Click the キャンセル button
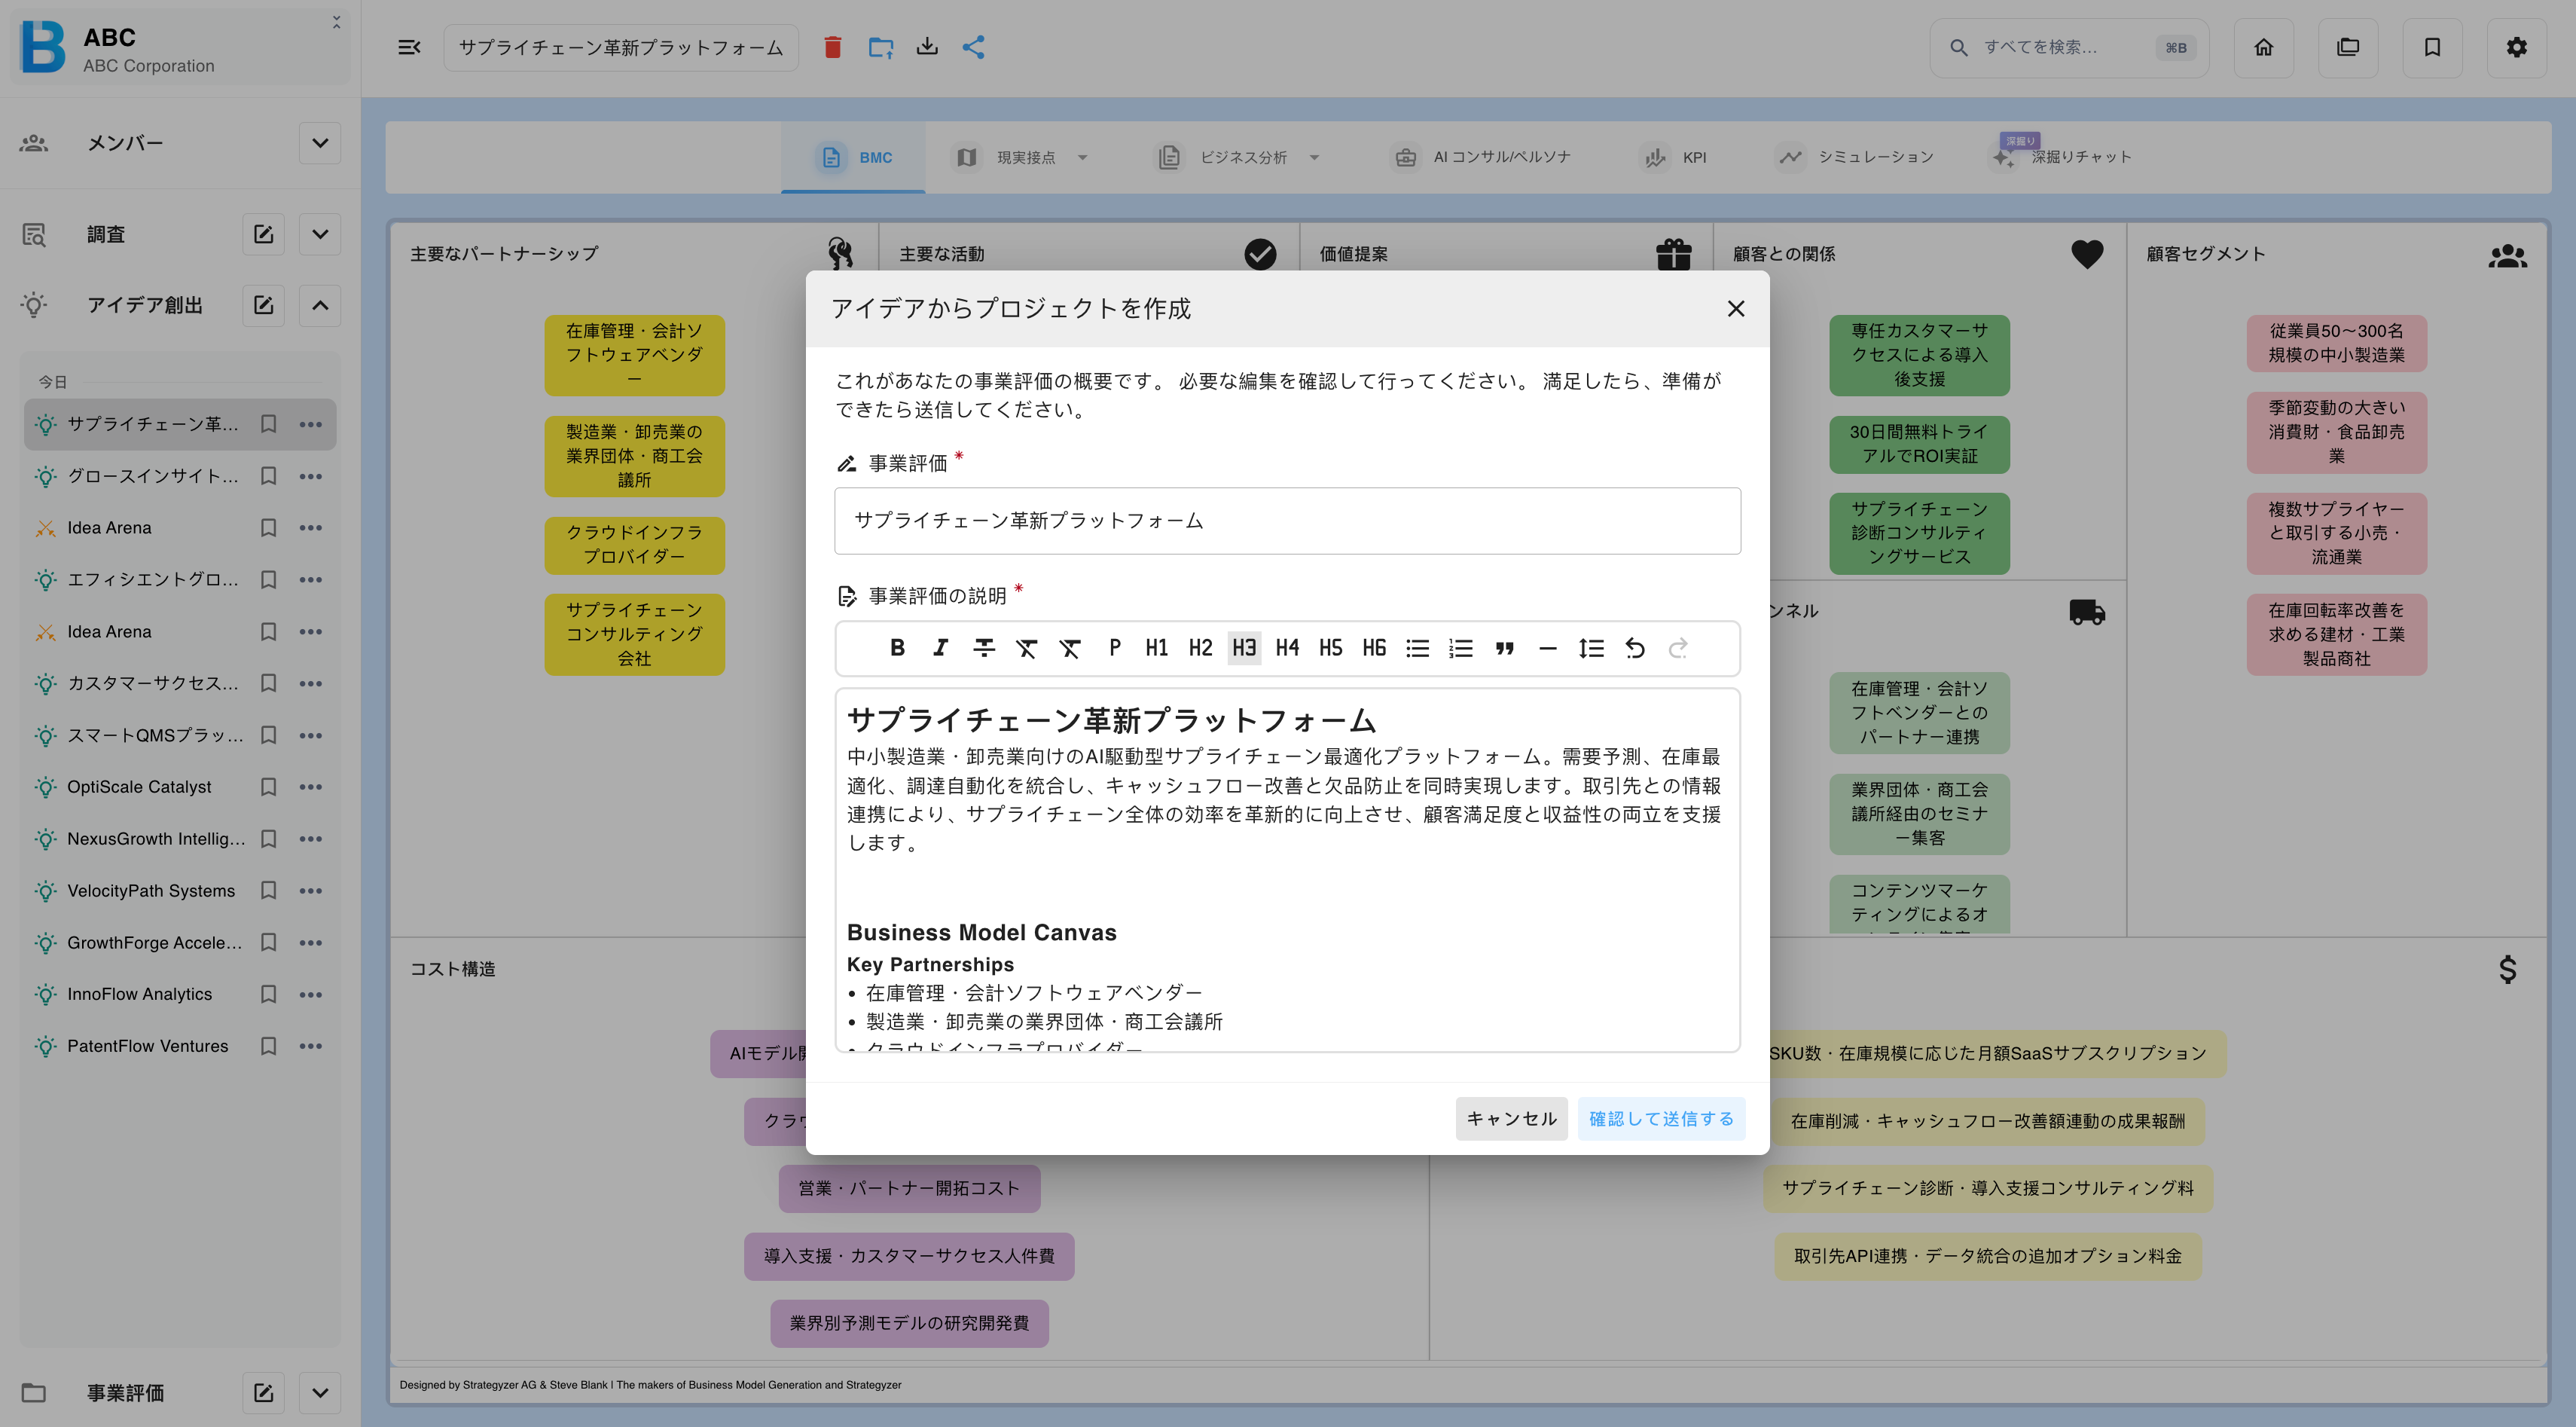 (1511, 1118)
